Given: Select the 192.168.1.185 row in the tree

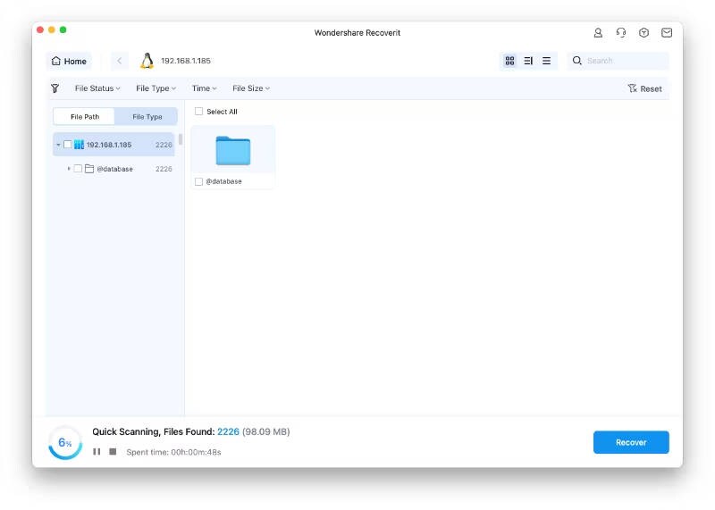Looking at the screenshot, I should (x=114, y=145).
